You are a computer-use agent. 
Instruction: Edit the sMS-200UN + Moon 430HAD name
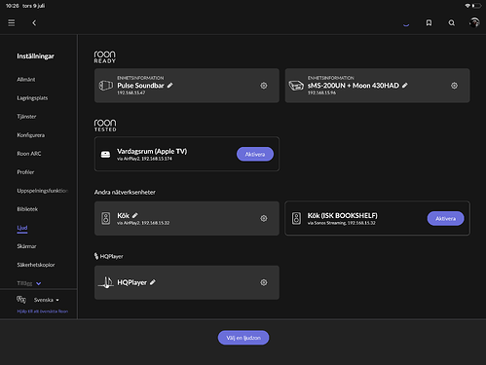405,86
